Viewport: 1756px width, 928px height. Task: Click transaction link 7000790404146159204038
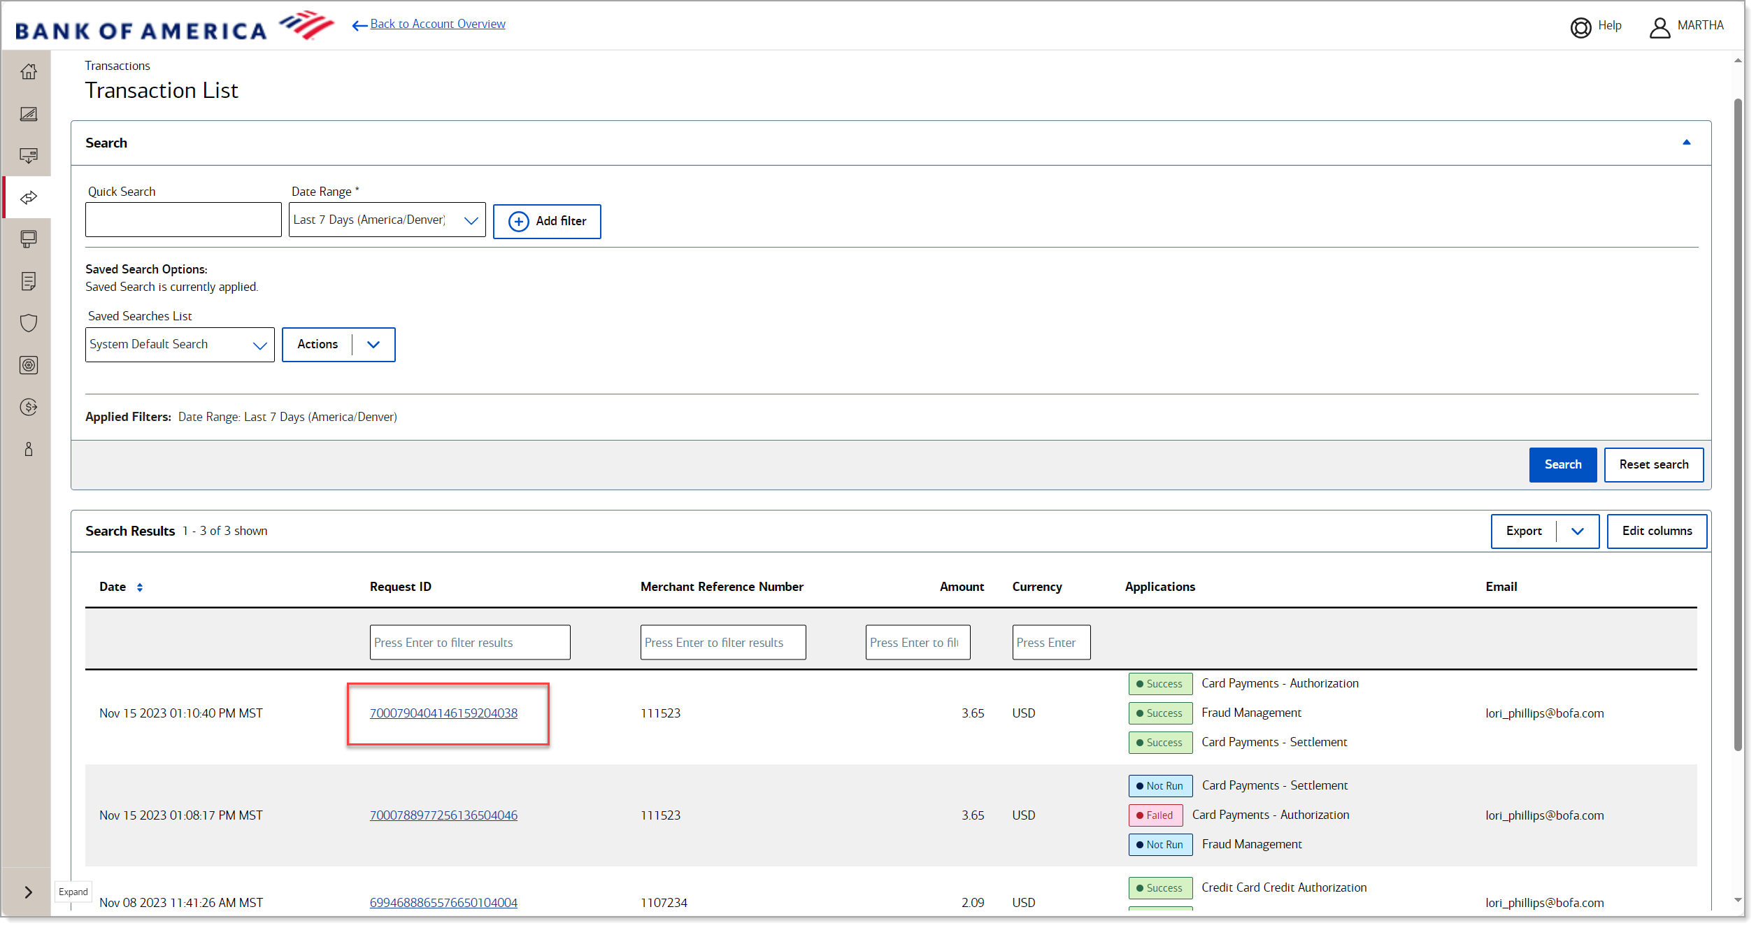tap(443, 712)
